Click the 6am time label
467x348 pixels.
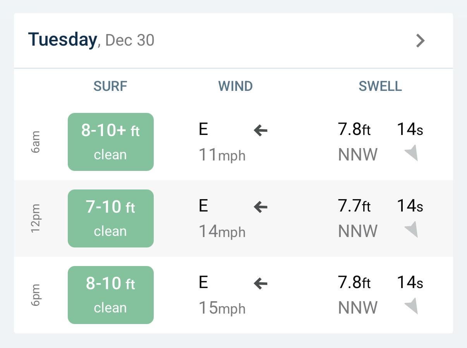click(36, 142)
